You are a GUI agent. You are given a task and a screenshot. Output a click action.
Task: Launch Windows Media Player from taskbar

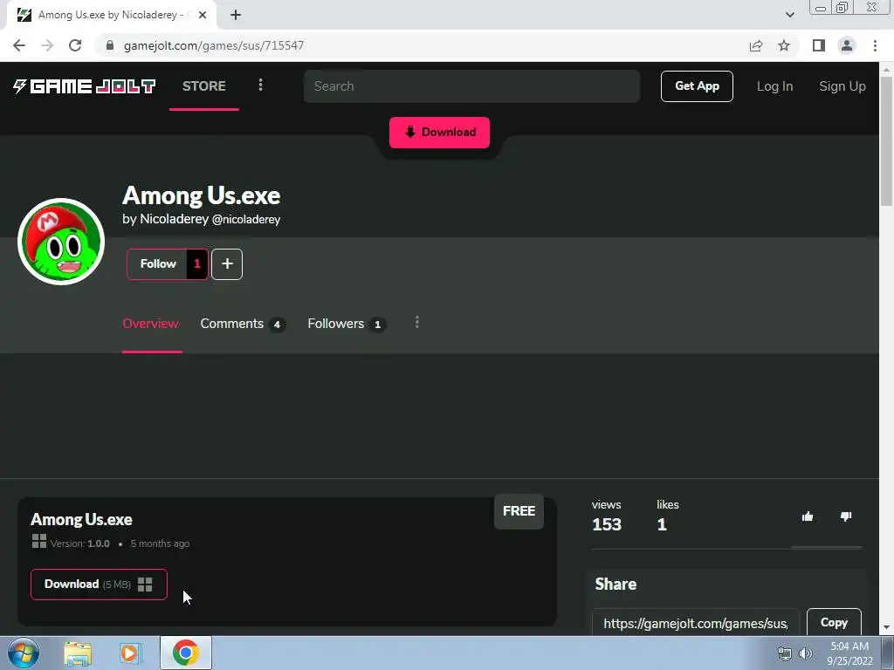[x=129, y=653]
